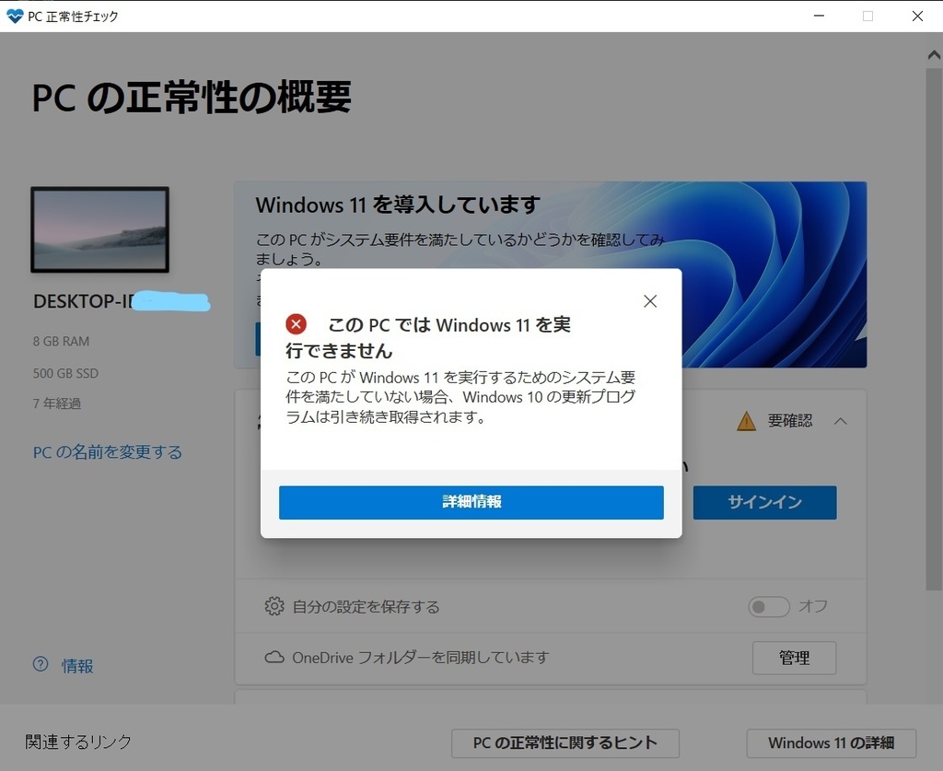The width and height of the screenshot is (943, 771).
Task: Minimize the PC 正常性チェック window
Action: pyautogui.click(x=819, y=16)
